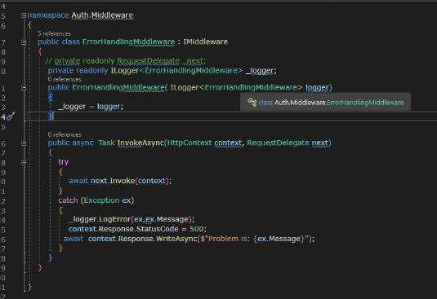Click the tooltip text Auth.Middleware.ErrorHandlingMiddleware

click(x=339, y=103)
